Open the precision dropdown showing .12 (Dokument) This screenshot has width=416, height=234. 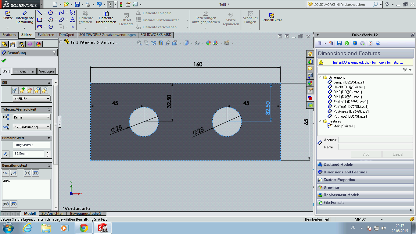[32, 127]
